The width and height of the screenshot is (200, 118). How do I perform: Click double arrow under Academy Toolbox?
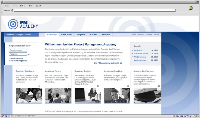[x=98, y=86]
